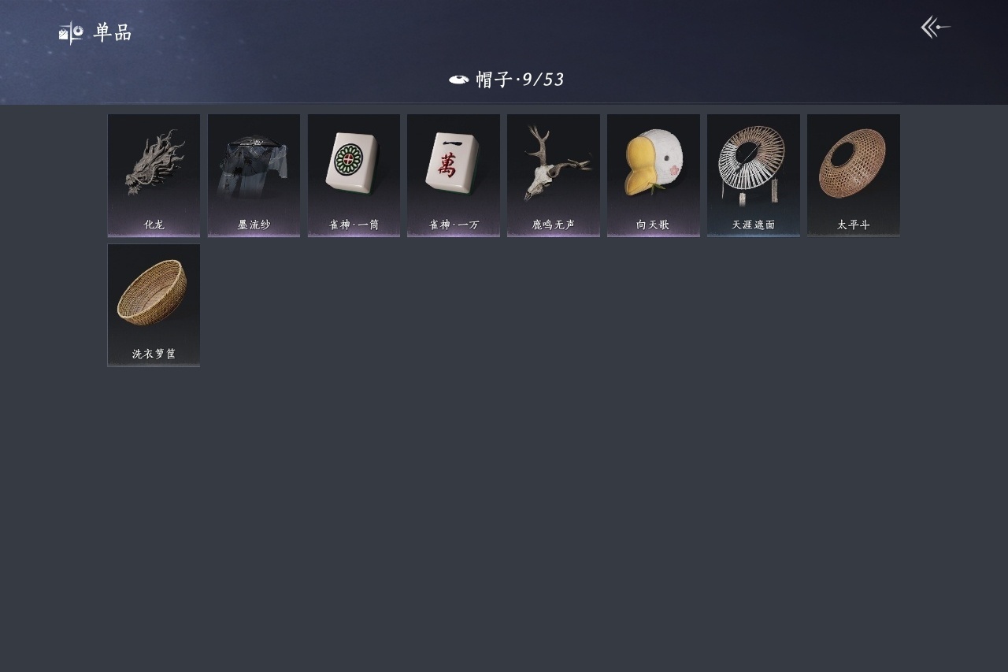The height and width of the screenshot is (672, 1008).
Task: Click the 鹿鸣无声 item name label
Action: pos(554,225)
